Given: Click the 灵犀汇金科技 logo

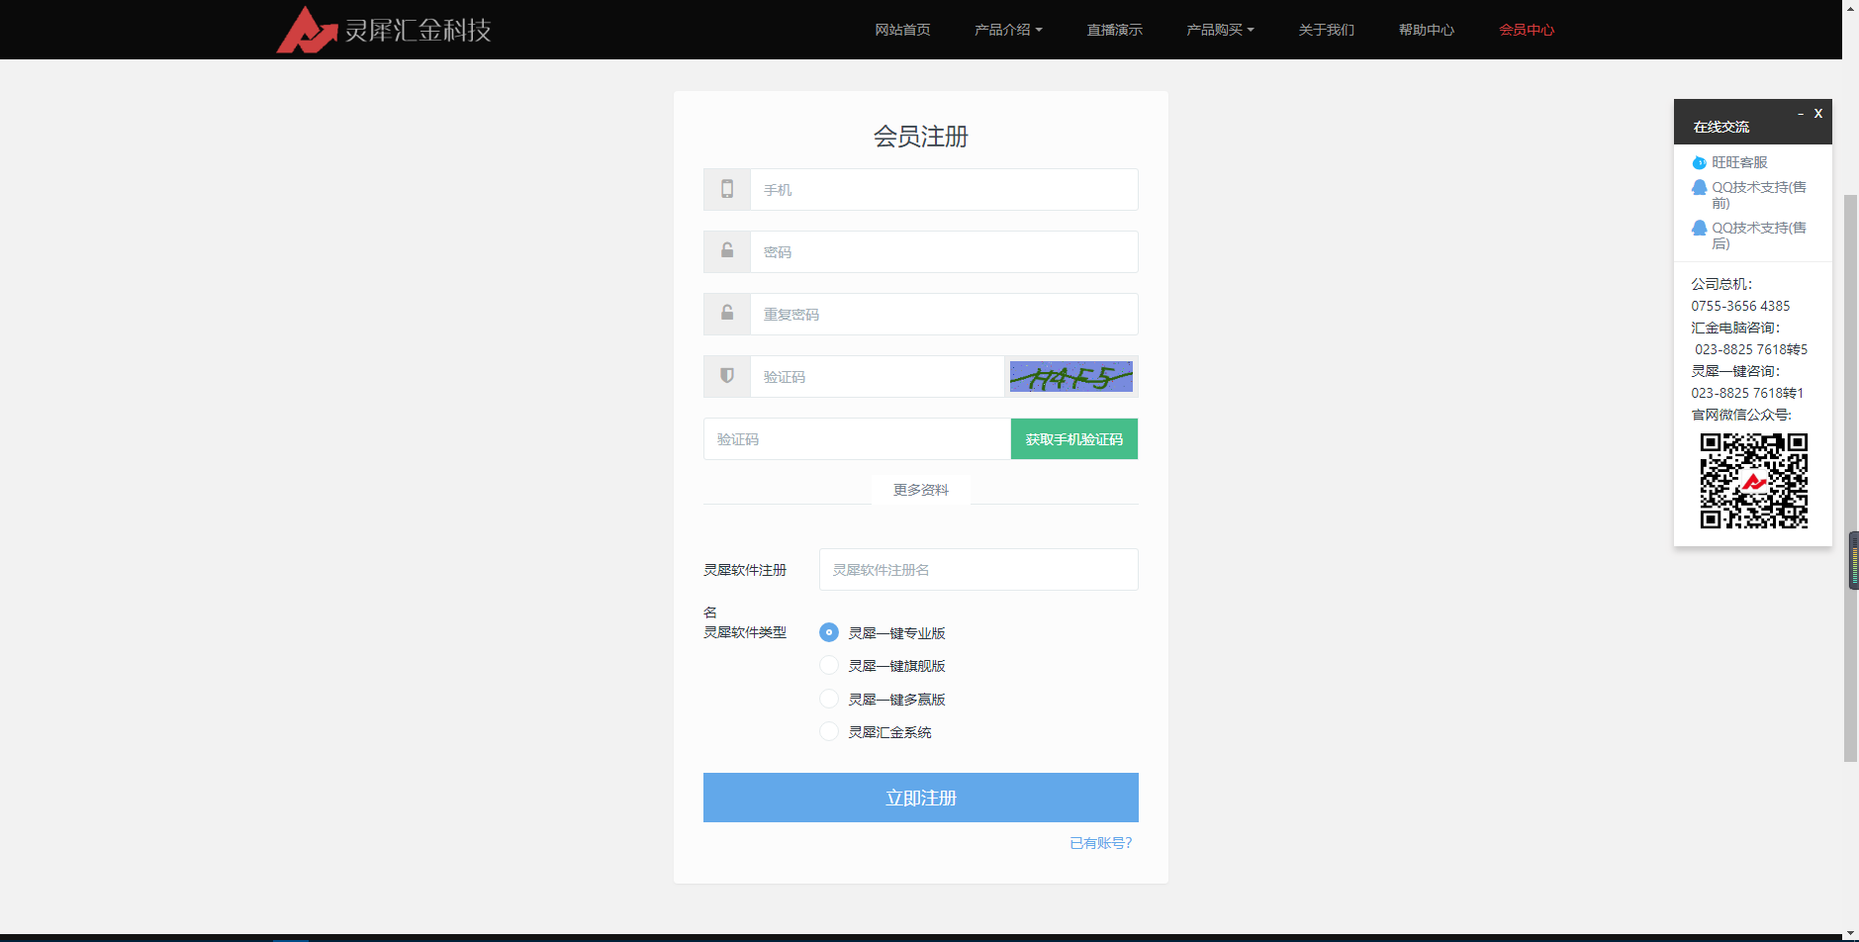Looking at the screenshot, I should tap(384, 29).
